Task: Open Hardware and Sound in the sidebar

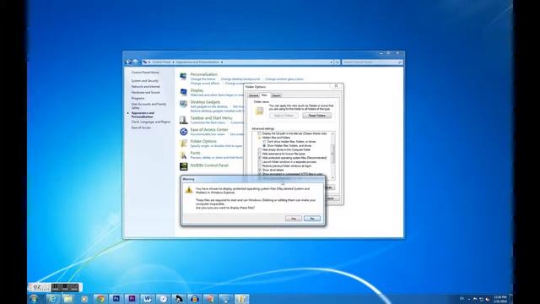Action: tap(145, 92)
